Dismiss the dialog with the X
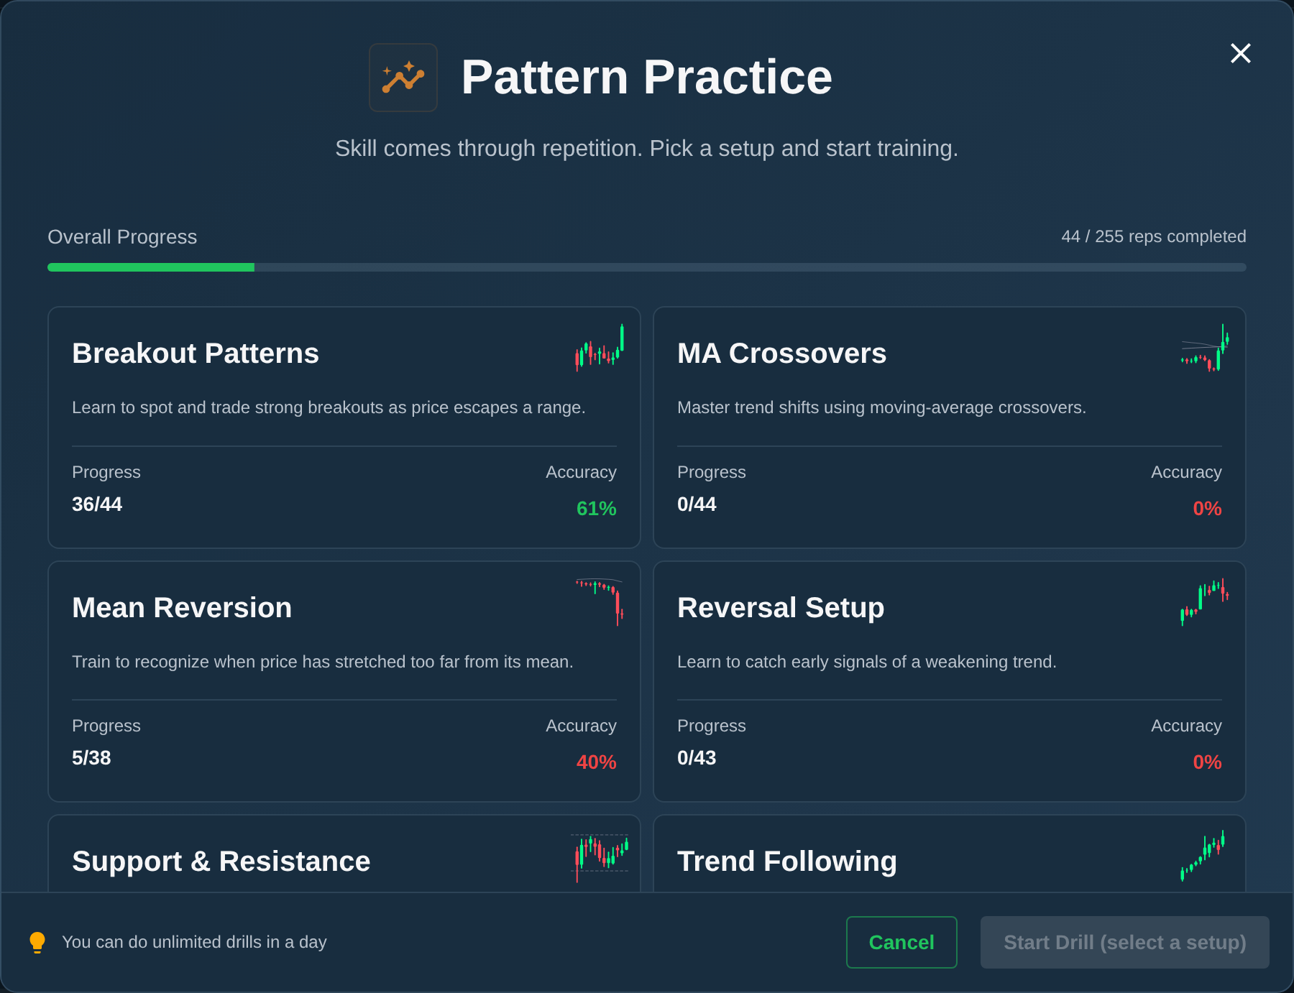This screenshot has width=1294, height=993. click(x=1240, y=53)
